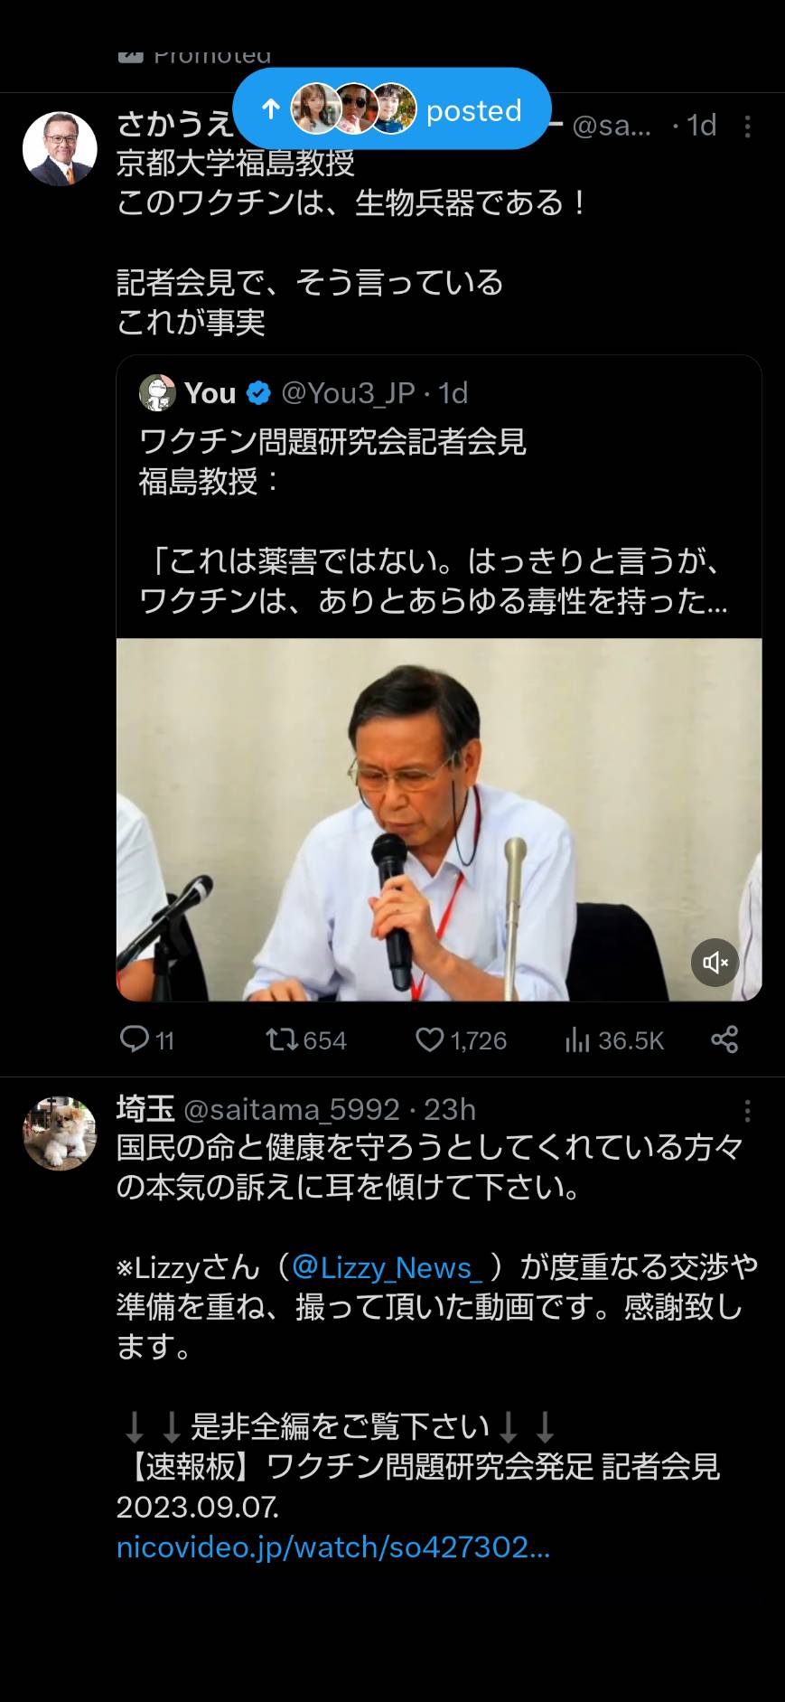
Task: Tap the blue verified badge beside You
Action: pos(258,393)
